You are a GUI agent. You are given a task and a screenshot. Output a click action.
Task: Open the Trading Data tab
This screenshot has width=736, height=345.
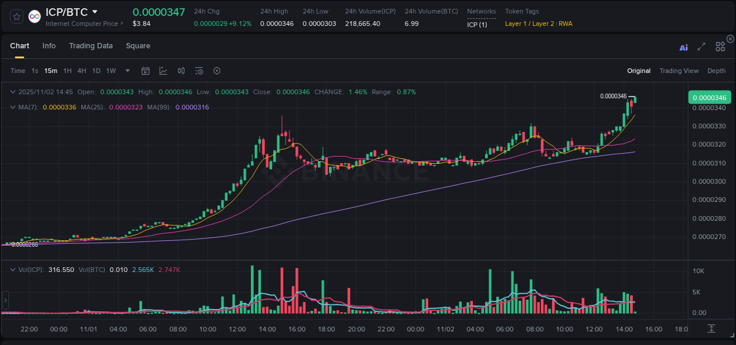91,45
